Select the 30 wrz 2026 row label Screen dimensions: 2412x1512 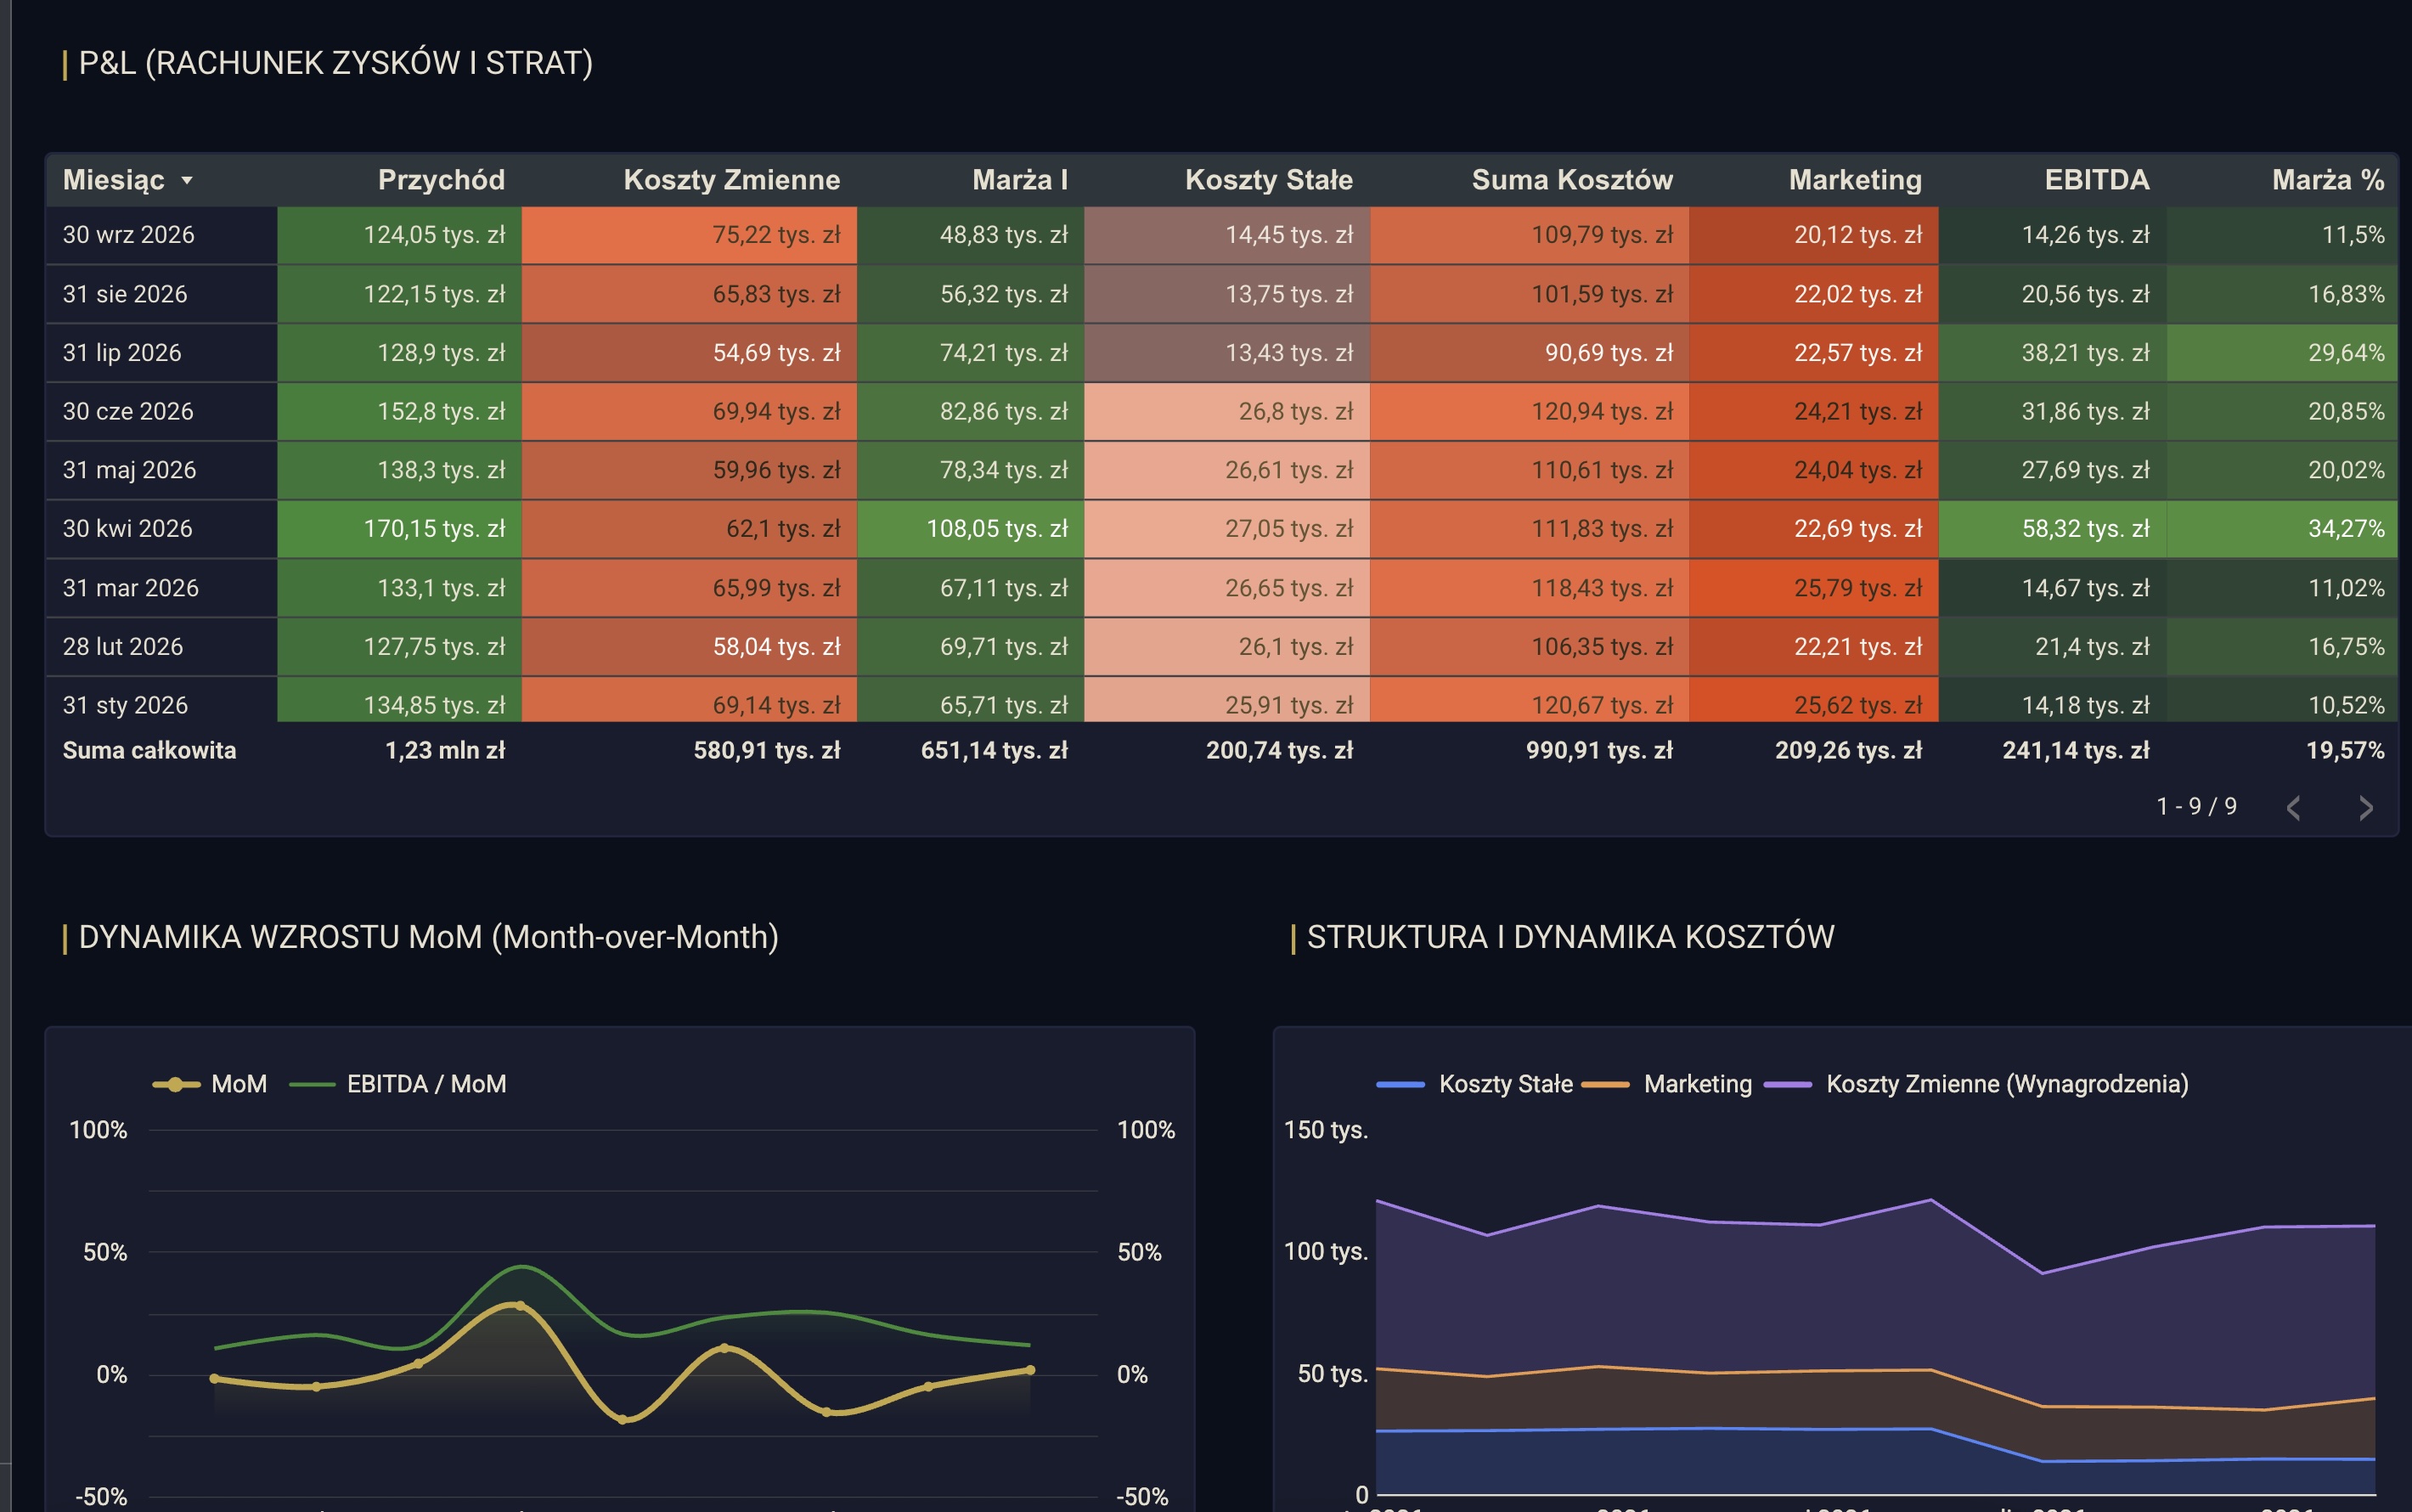pos(129,235)
